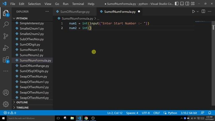215x121 pixels.
Task: Show additional views ellipsis in activity bar
Action: click(x=6, y=71)
